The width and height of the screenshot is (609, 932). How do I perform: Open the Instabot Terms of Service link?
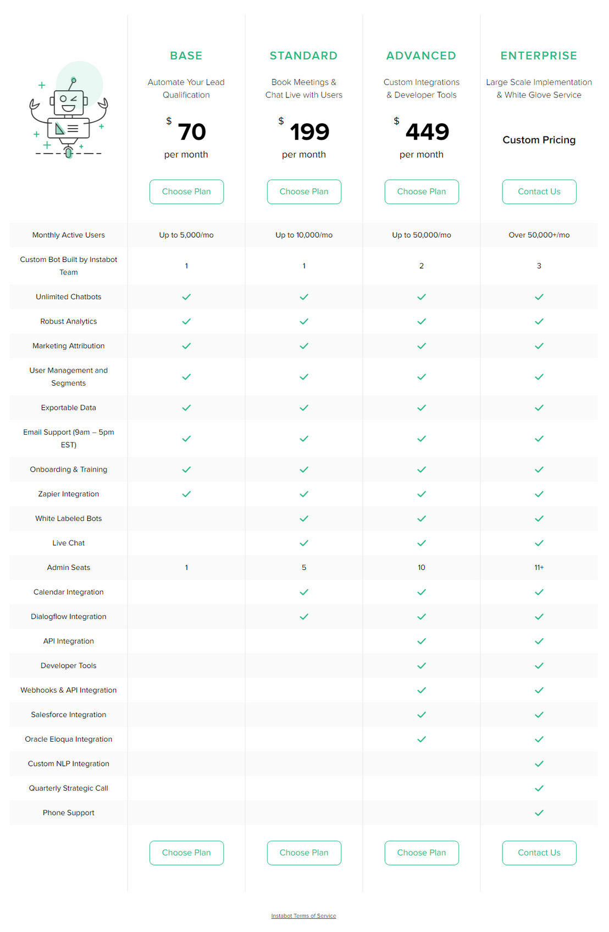(303, 916)
